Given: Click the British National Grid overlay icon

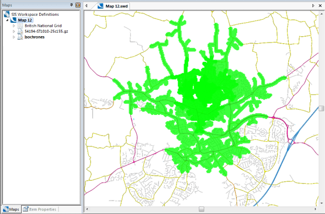Looking at the screenshot, I should point(20,26).
